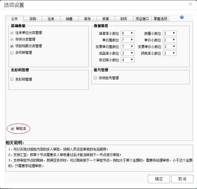The width and height of the screenshot is (197, 189).
Task: Switch to the 采购 tab
Action: click(33, 19)
